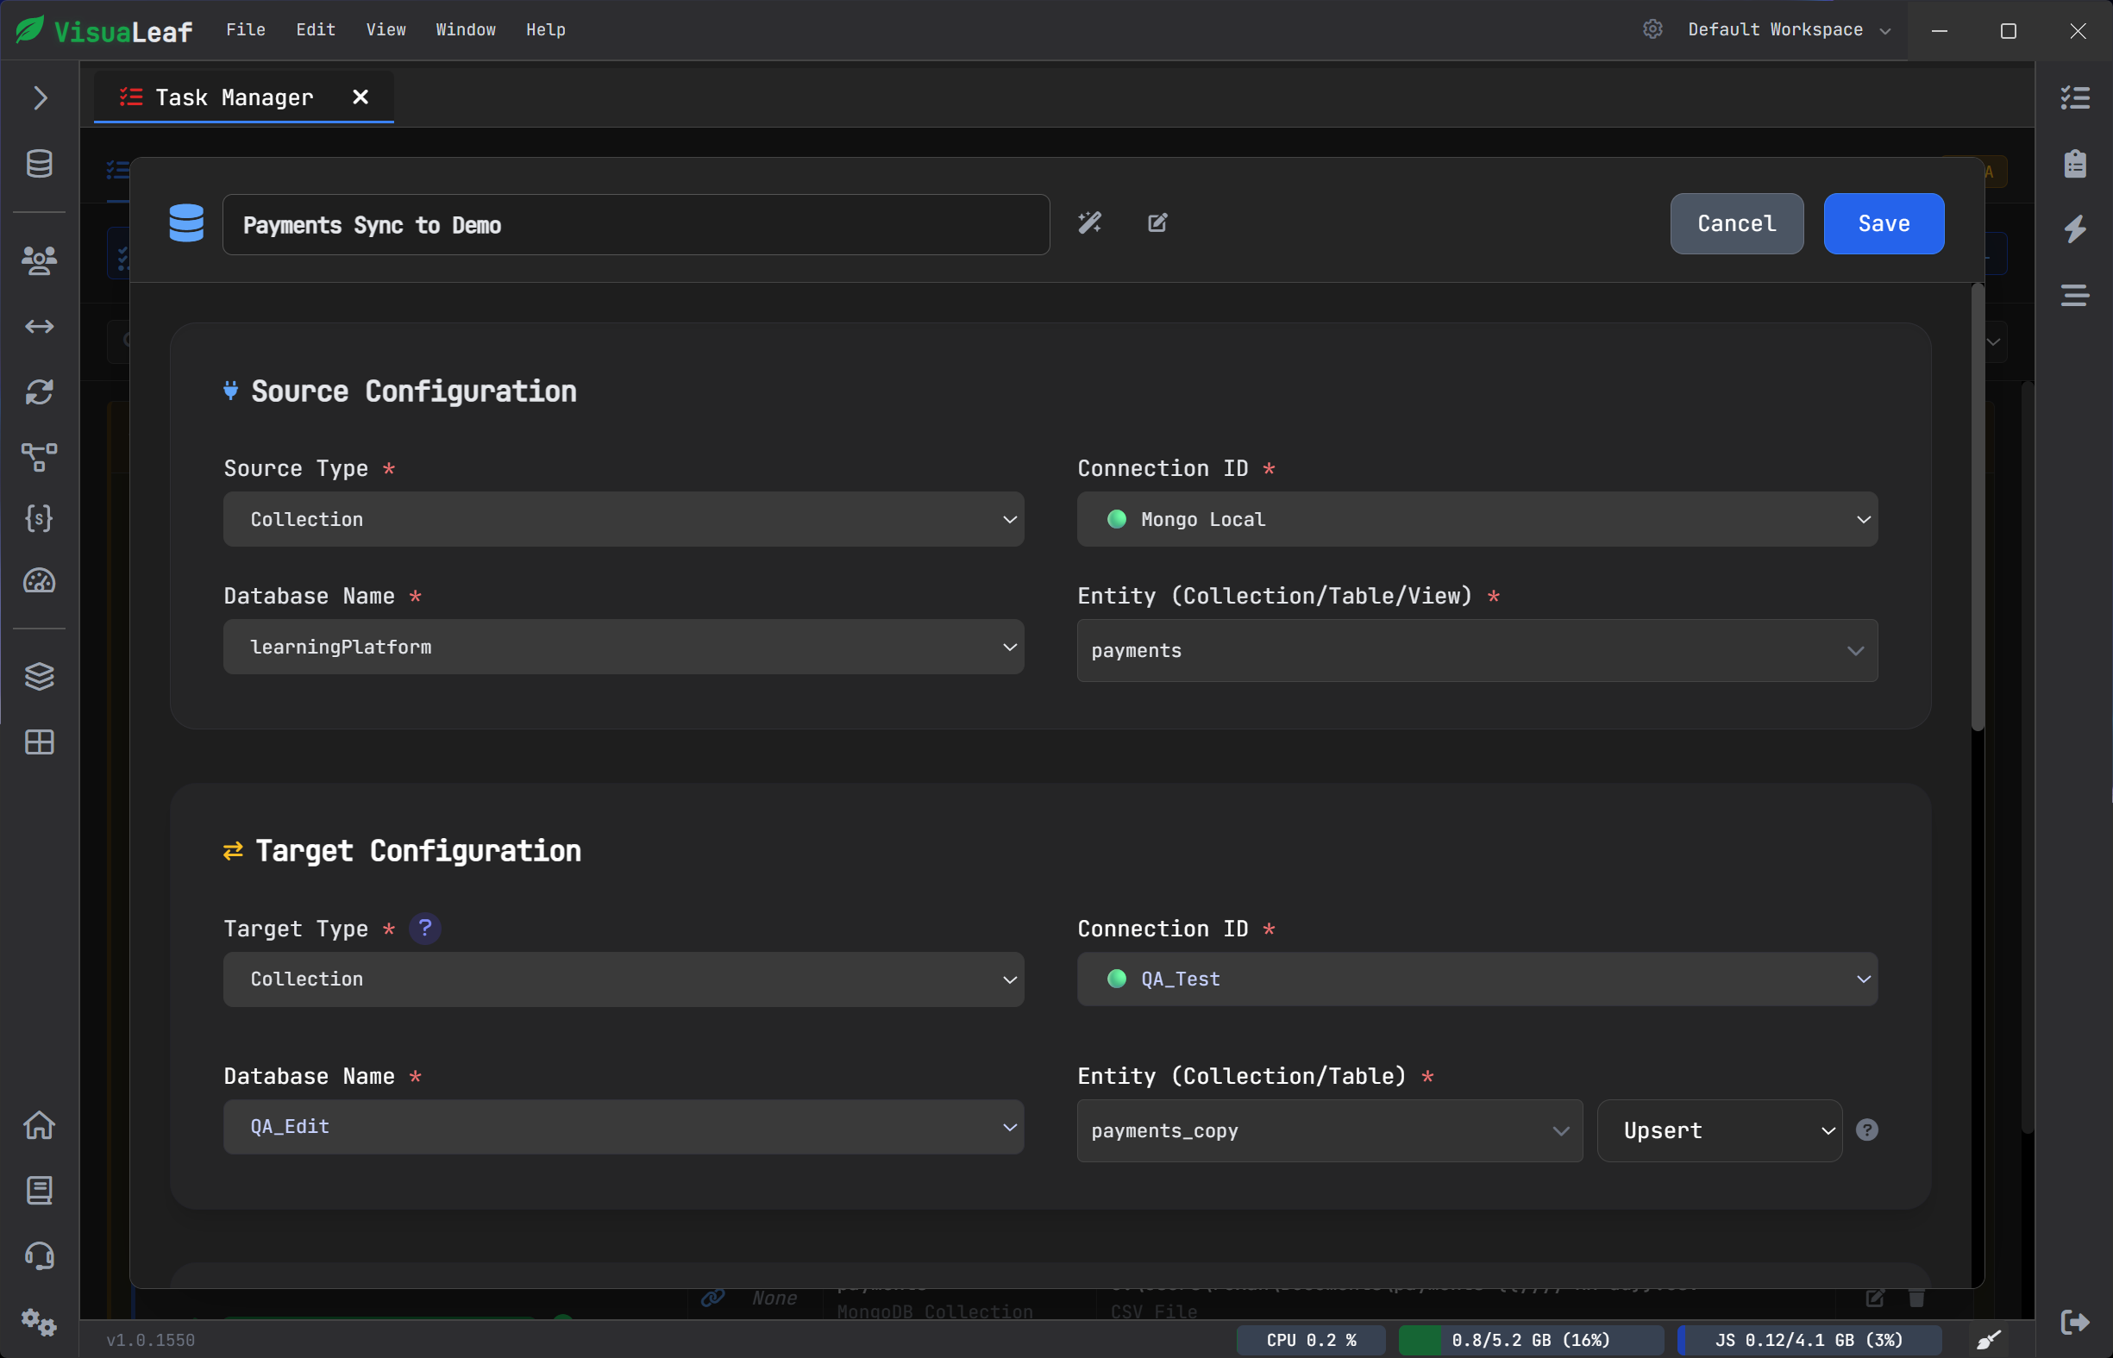Screen dimensions: 2113x1358
Task: Click the dialog vertical scrollbar
Action: point(1978,507)
